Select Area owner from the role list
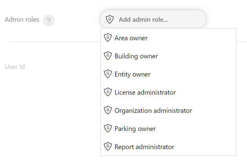The height and width of the screenshot is (160, 247). (168, 38)
